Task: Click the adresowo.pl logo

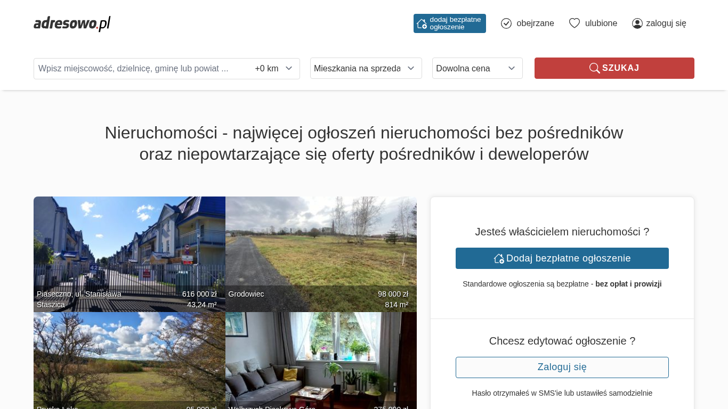Action: 72,23
